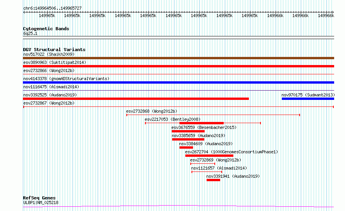The width and height of the screenshot is (345, 211).
Task: Click the DGV Structural Variants track title
Action: pyautogui.click(x=54, y=50)
